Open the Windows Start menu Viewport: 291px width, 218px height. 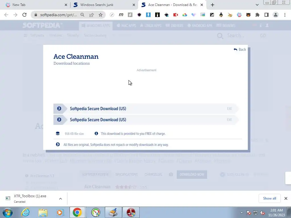8,212
